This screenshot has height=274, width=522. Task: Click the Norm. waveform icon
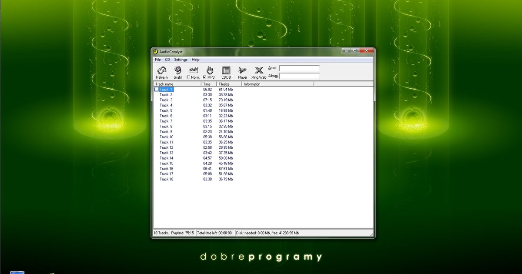click(x=193, y=70)
